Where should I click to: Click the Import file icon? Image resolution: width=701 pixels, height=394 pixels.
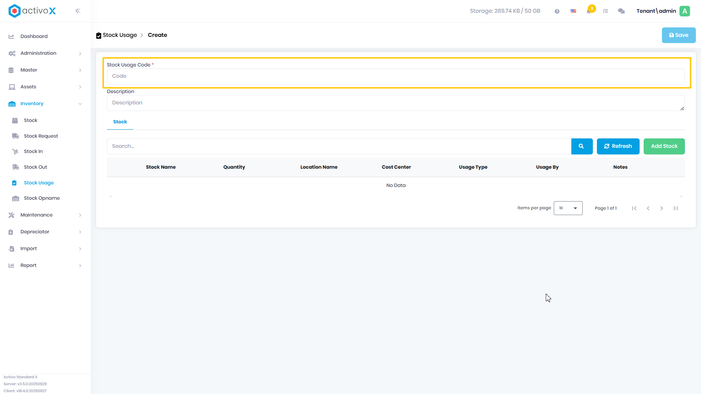tap(11, 249)
